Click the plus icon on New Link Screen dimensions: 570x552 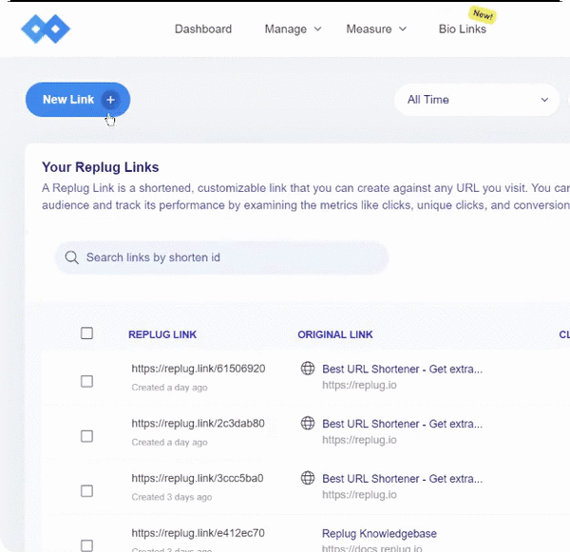110,100
